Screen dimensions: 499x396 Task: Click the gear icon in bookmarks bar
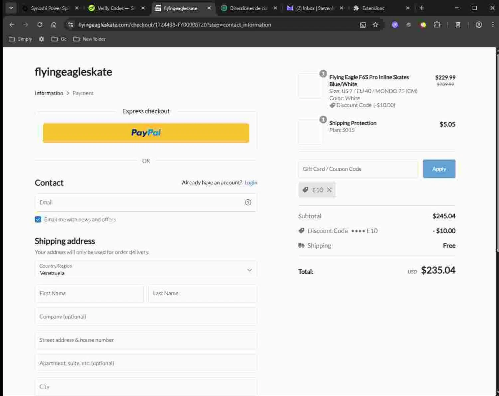pos(41,39)
